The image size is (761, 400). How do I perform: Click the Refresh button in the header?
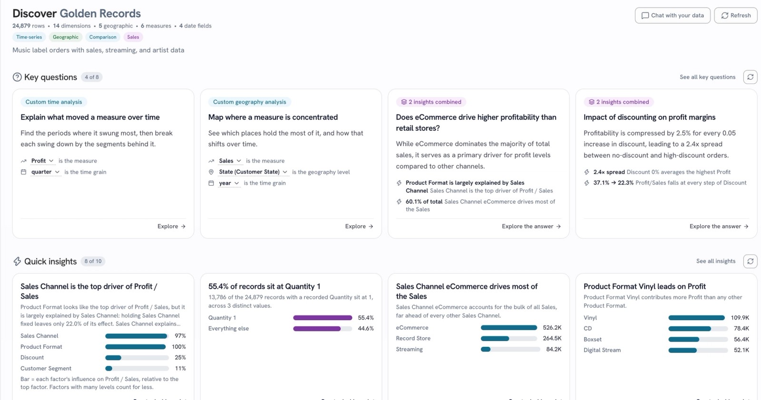(736, 15)
